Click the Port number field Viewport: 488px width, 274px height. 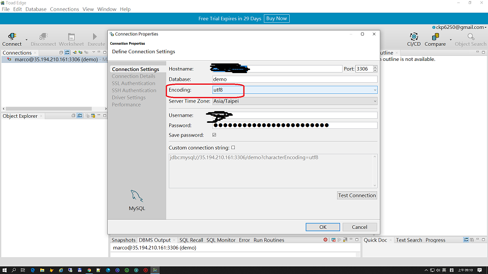(x=364, y=68)
